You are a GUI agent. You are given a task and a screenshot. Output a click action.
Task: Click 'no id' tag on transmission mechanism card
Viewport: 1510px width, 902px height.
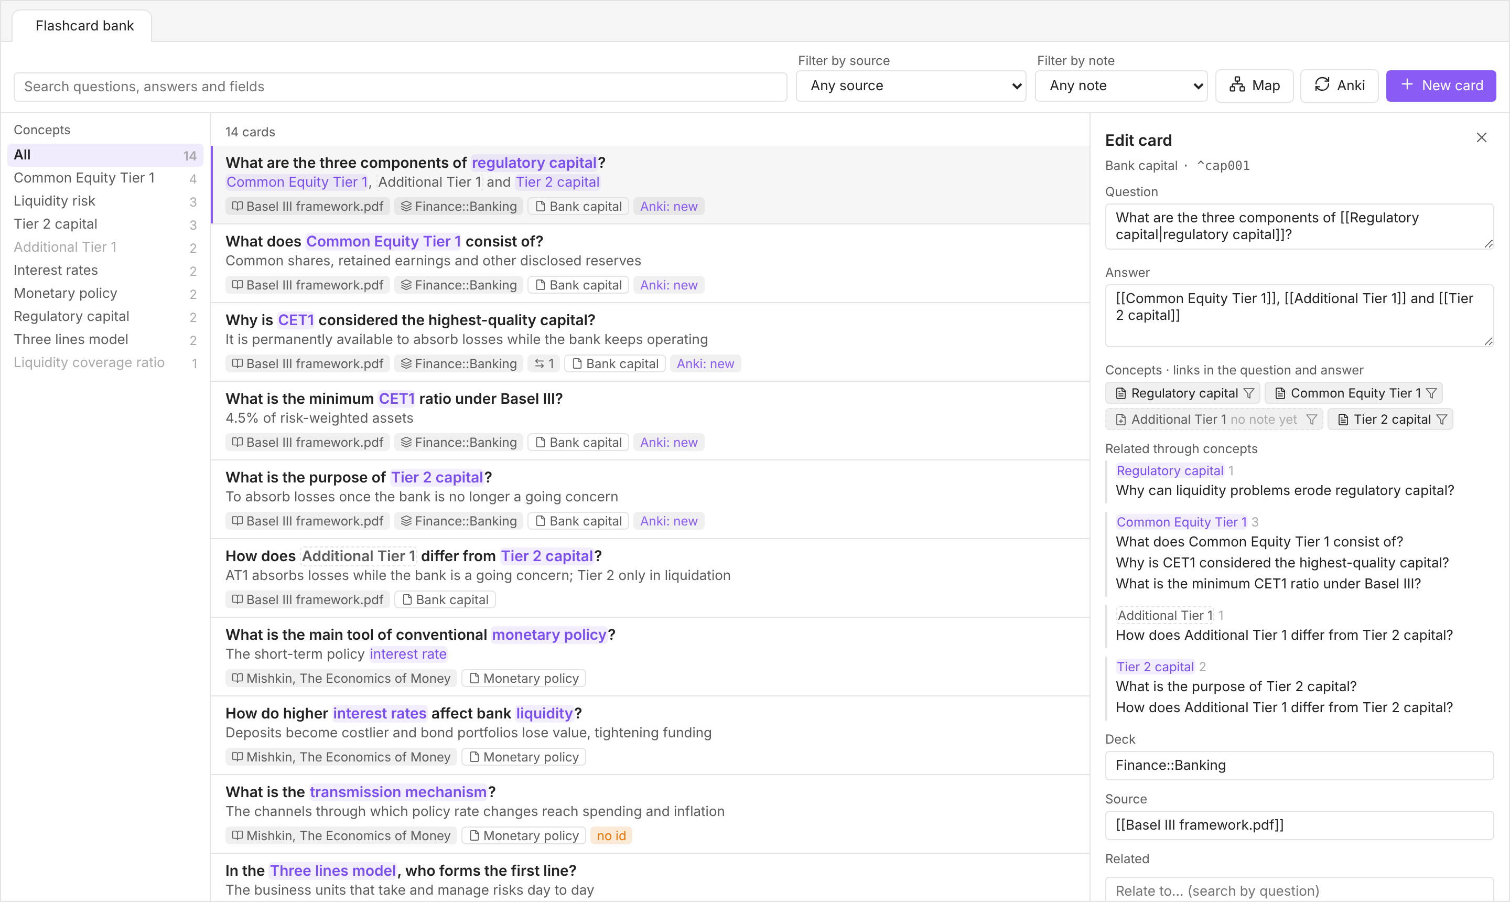[x=611, y=836]
